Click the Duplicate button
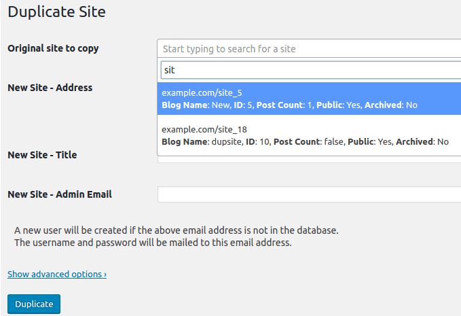Image resolution: width=461 pixels, height=316 pixels. (x=34, y=304)
